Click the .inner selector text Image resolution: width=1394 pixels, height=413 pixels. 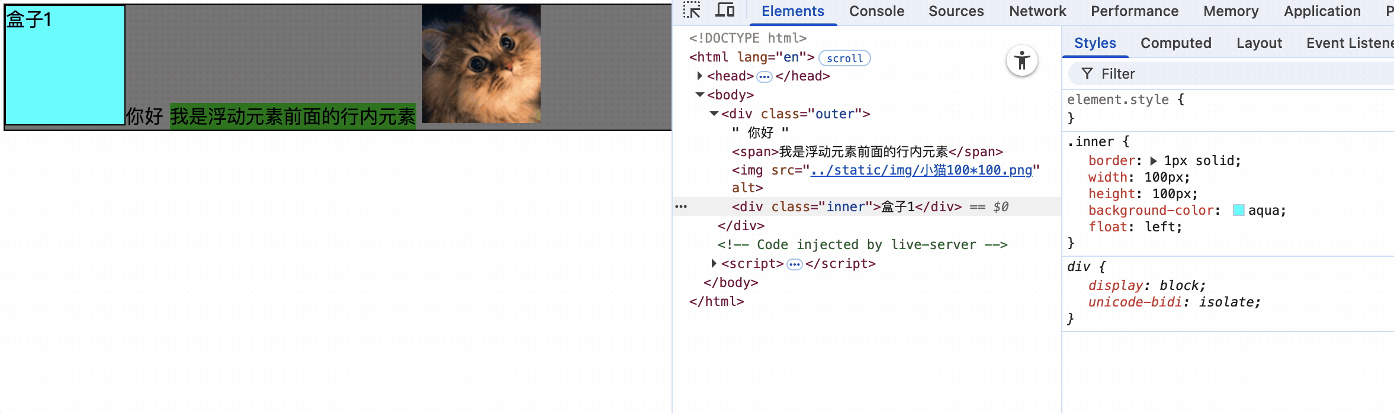[x=1091, y=141]
